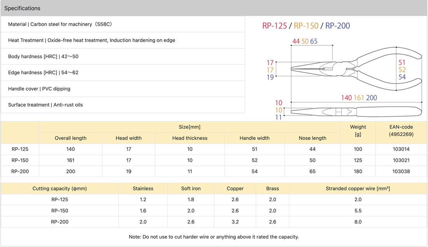Select the Nose length column header
Viewport: 428px width, 247px height.
pyautogui.click(x=312, y=138)
